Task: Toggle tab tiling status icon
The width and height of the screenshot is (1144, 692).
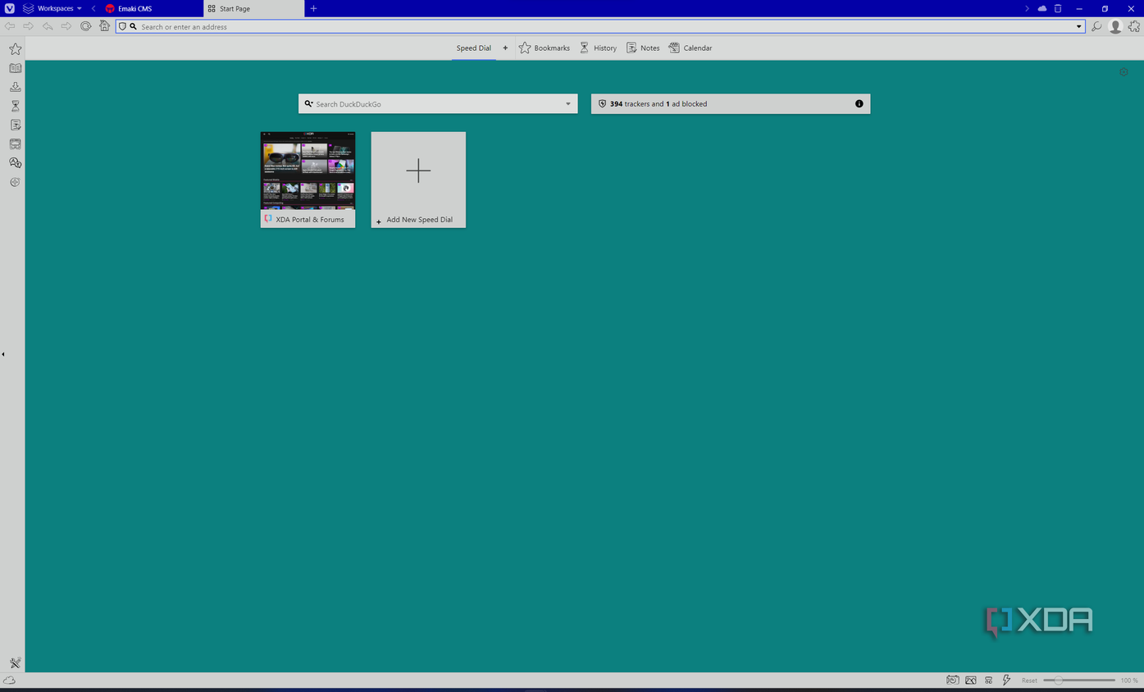Action: 988,680
